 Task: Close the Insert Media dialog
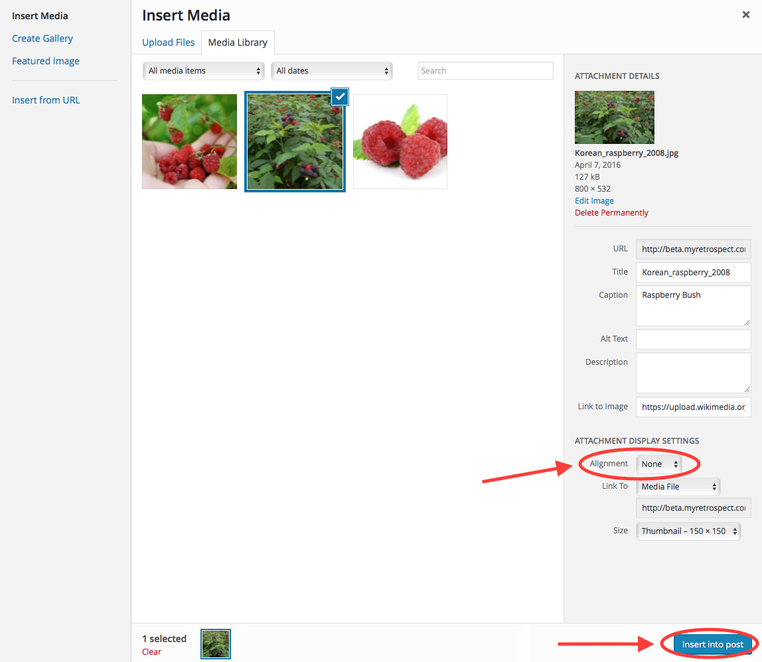tap(745, 15)
